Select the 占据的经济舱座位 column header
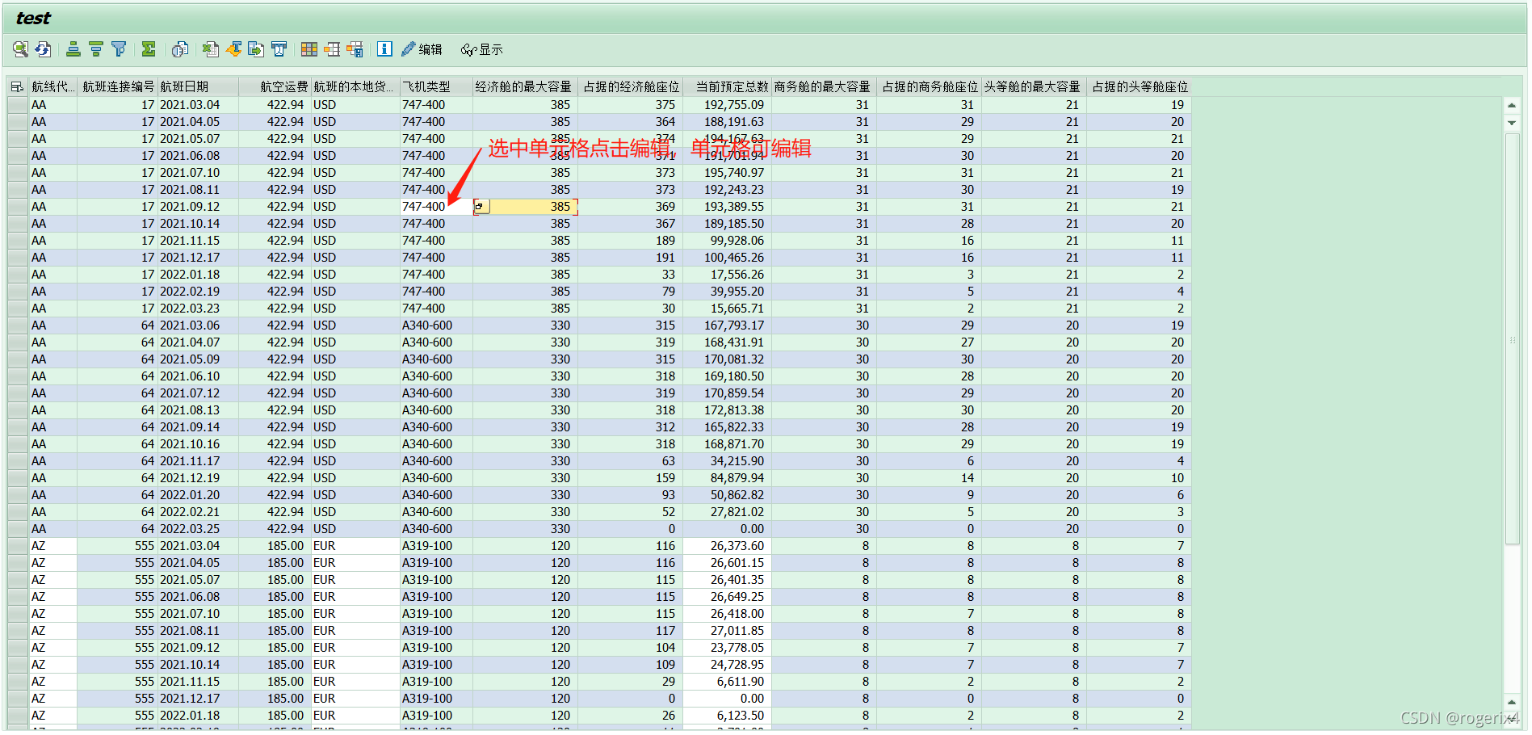This screenshot has width=1532, height=735. (630, 86)
